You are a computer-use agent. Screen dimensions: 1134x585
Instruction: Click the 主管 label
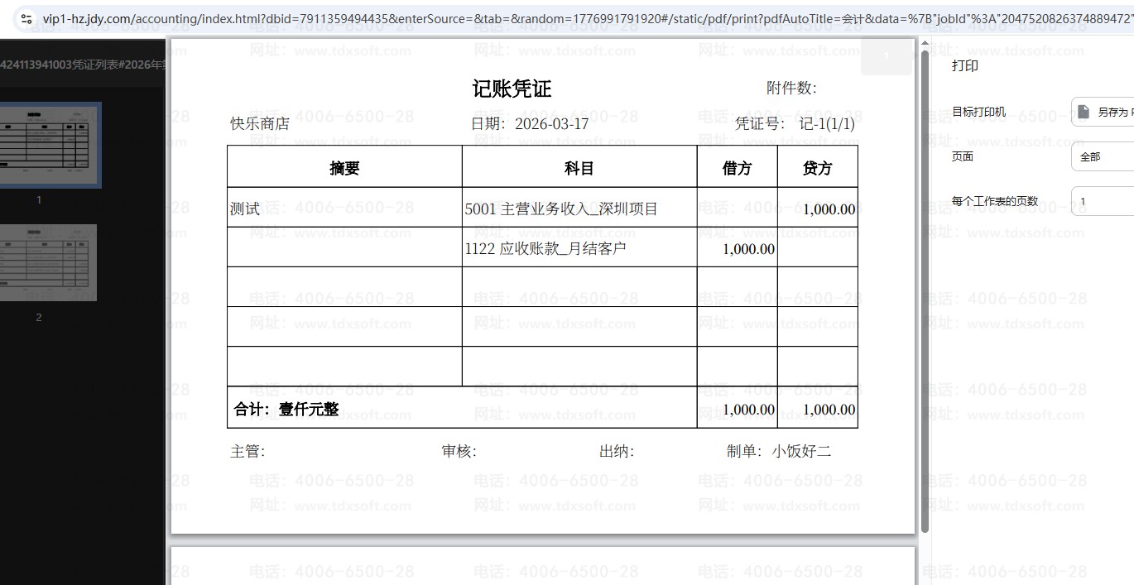point(247,452)
